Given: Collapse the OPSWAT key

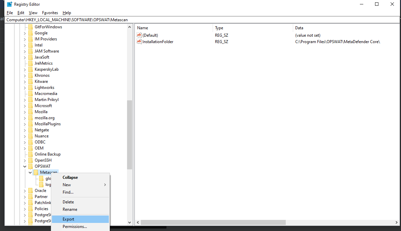Looking at the screenshot, I should tap(25, 167).
